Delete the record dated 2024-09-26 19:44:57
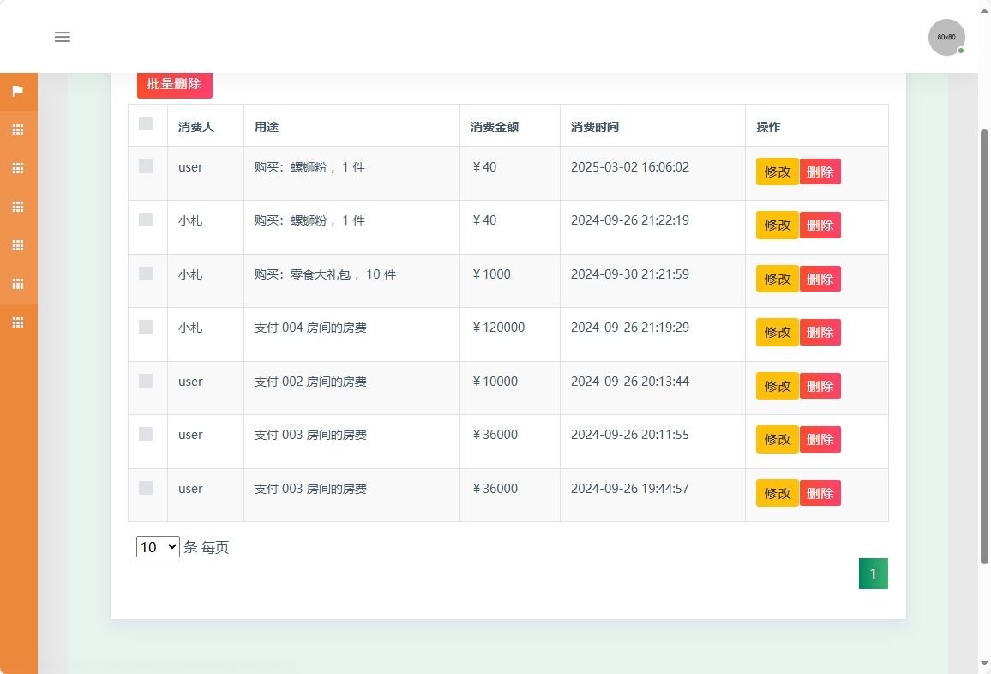 [820, 493]
